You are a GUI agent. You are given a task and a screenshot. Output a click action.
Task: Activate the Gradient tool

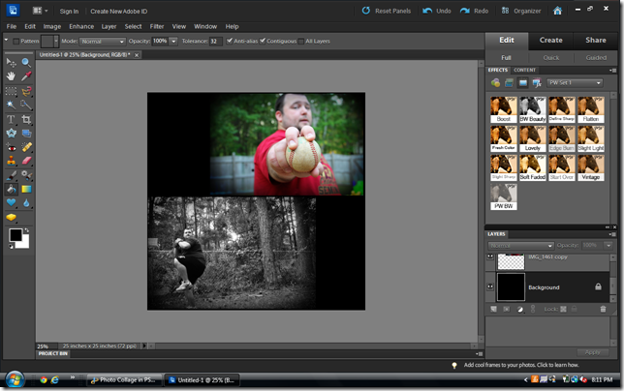point(26,189)
